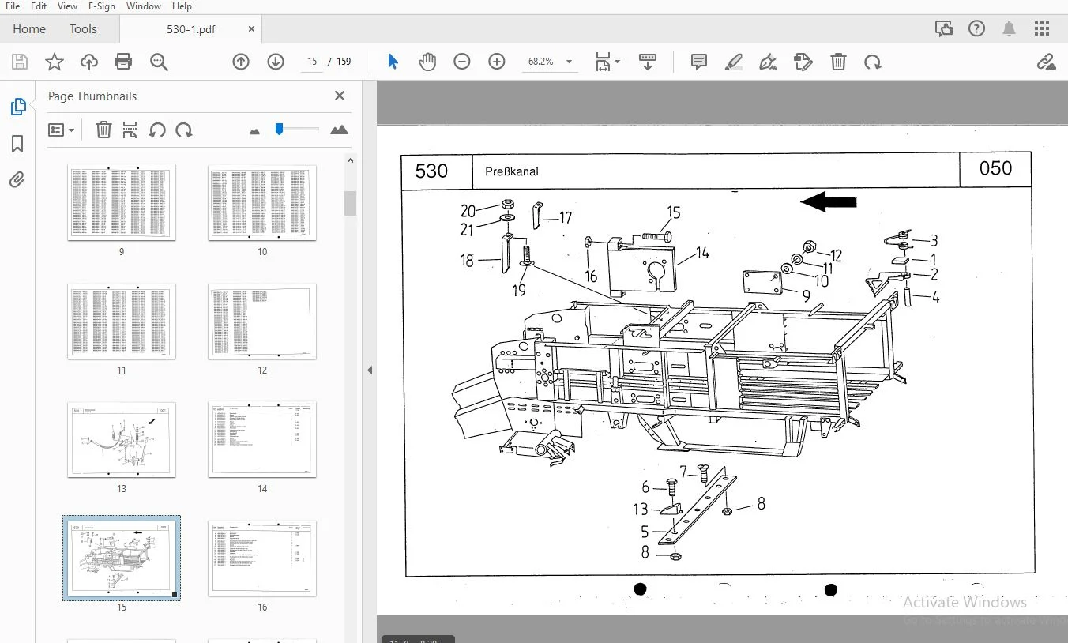This screenshot has height=643, width=1068.
Task: Print the document
Action: pyautogui.click(x=123, y=62)
